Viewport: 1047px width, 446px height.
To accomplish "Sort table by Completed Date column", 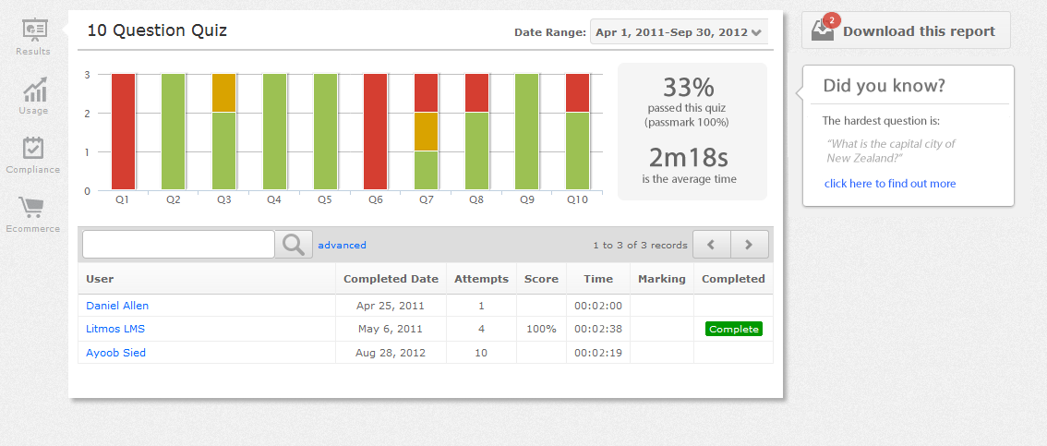I will pyautogui.click(x=391, y=279).
